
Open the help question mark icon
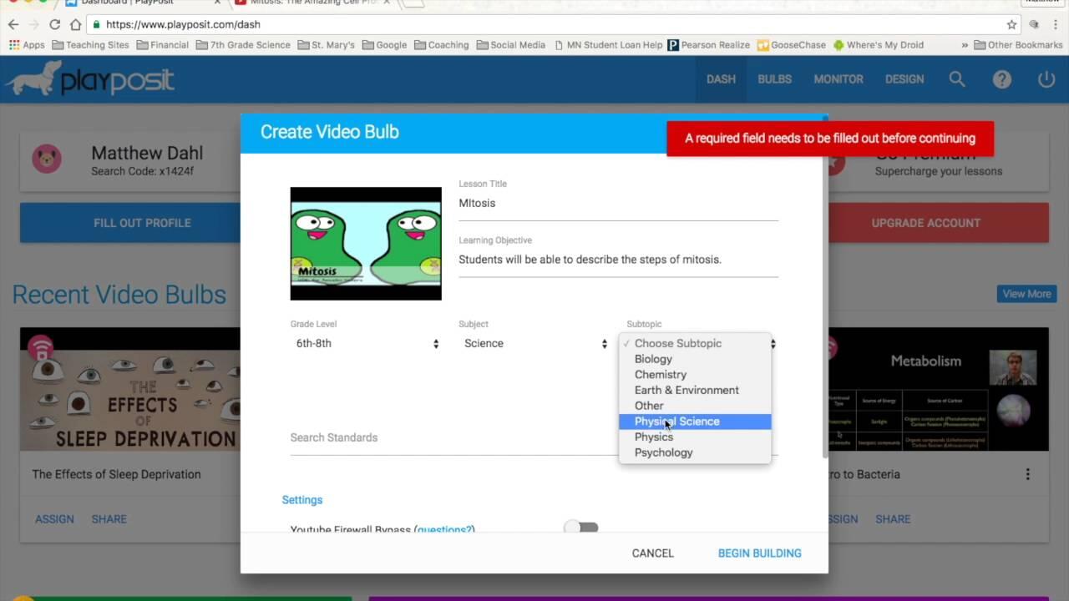pos(1002,79)
